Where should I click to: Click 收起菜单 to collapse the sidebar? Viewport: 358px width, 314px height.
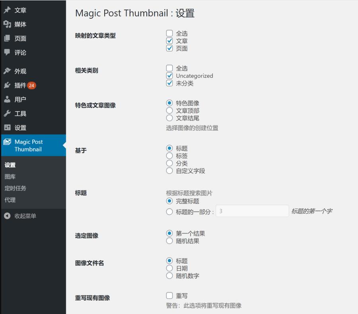(25, 216)
